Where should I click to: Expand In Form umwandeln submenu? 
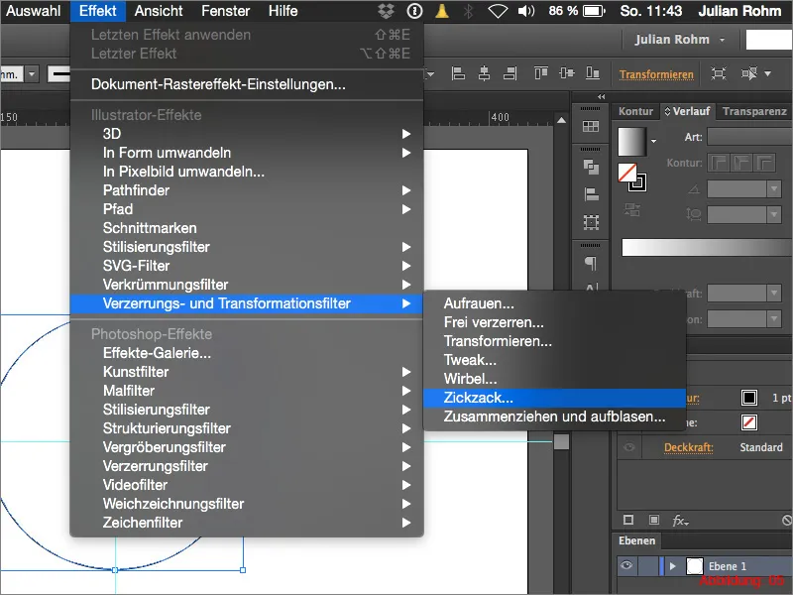(246, 153)
